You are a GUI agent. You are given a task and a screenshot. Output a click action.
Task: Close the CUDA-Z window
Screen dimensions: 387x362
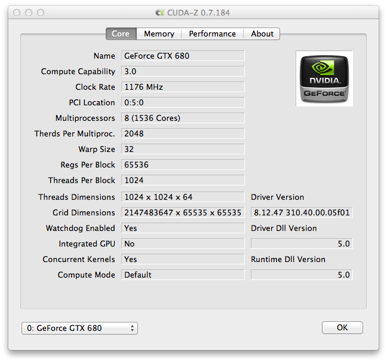[17, 13]
